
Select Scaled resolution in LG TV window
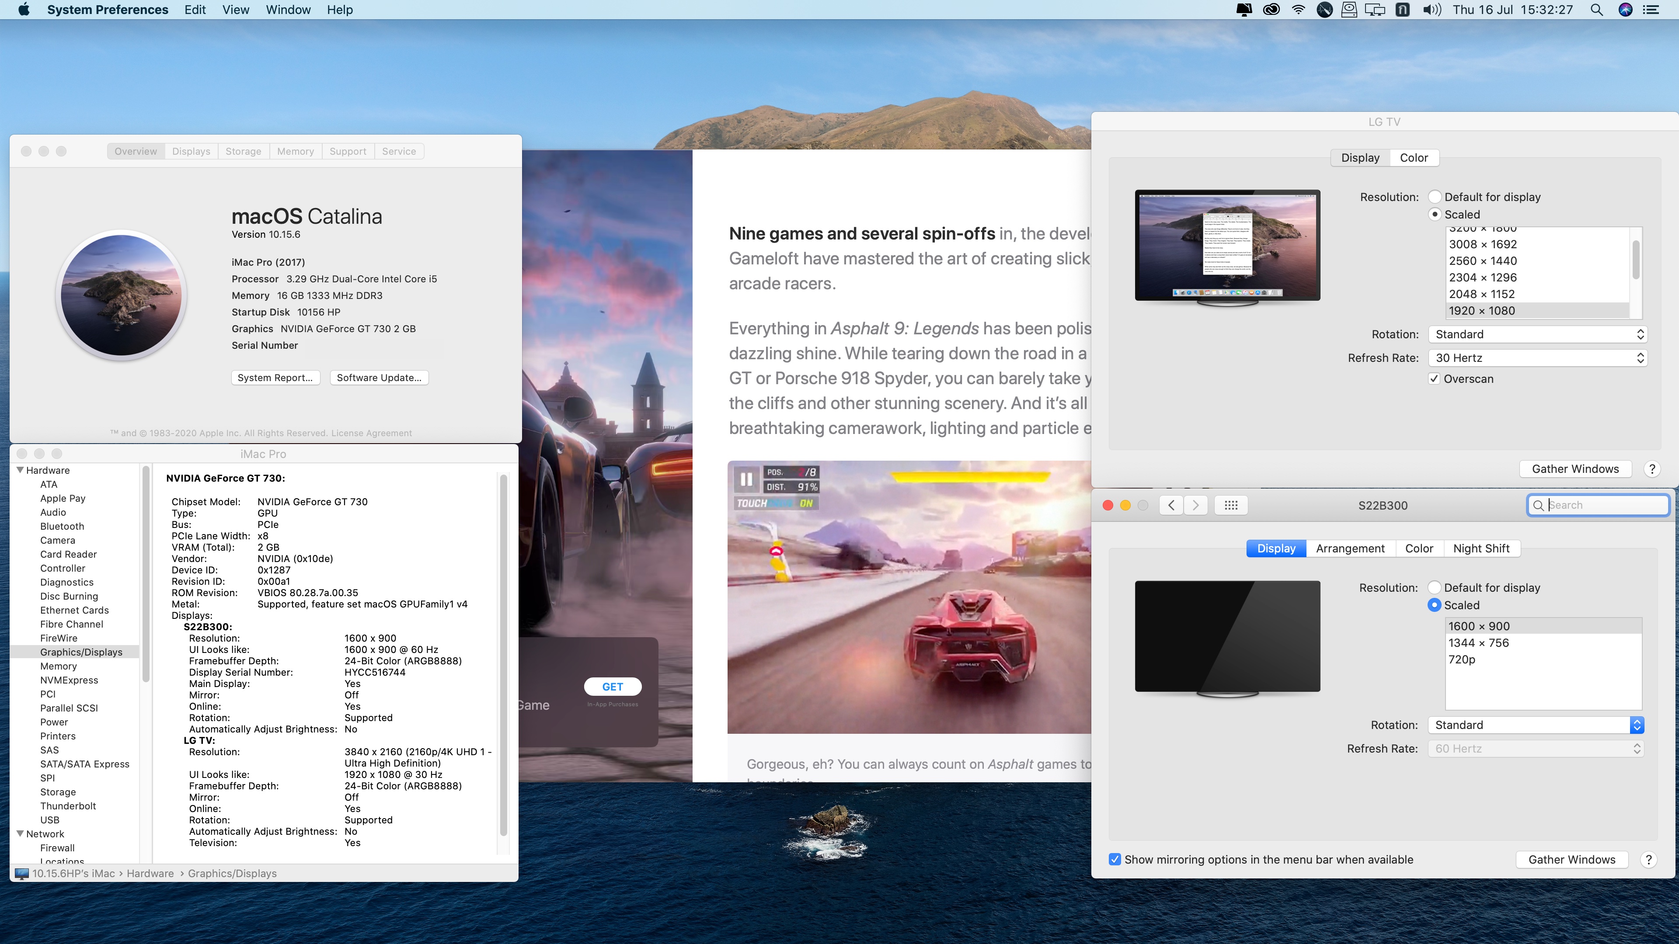pyautogui.click(x=1435, y=214)
